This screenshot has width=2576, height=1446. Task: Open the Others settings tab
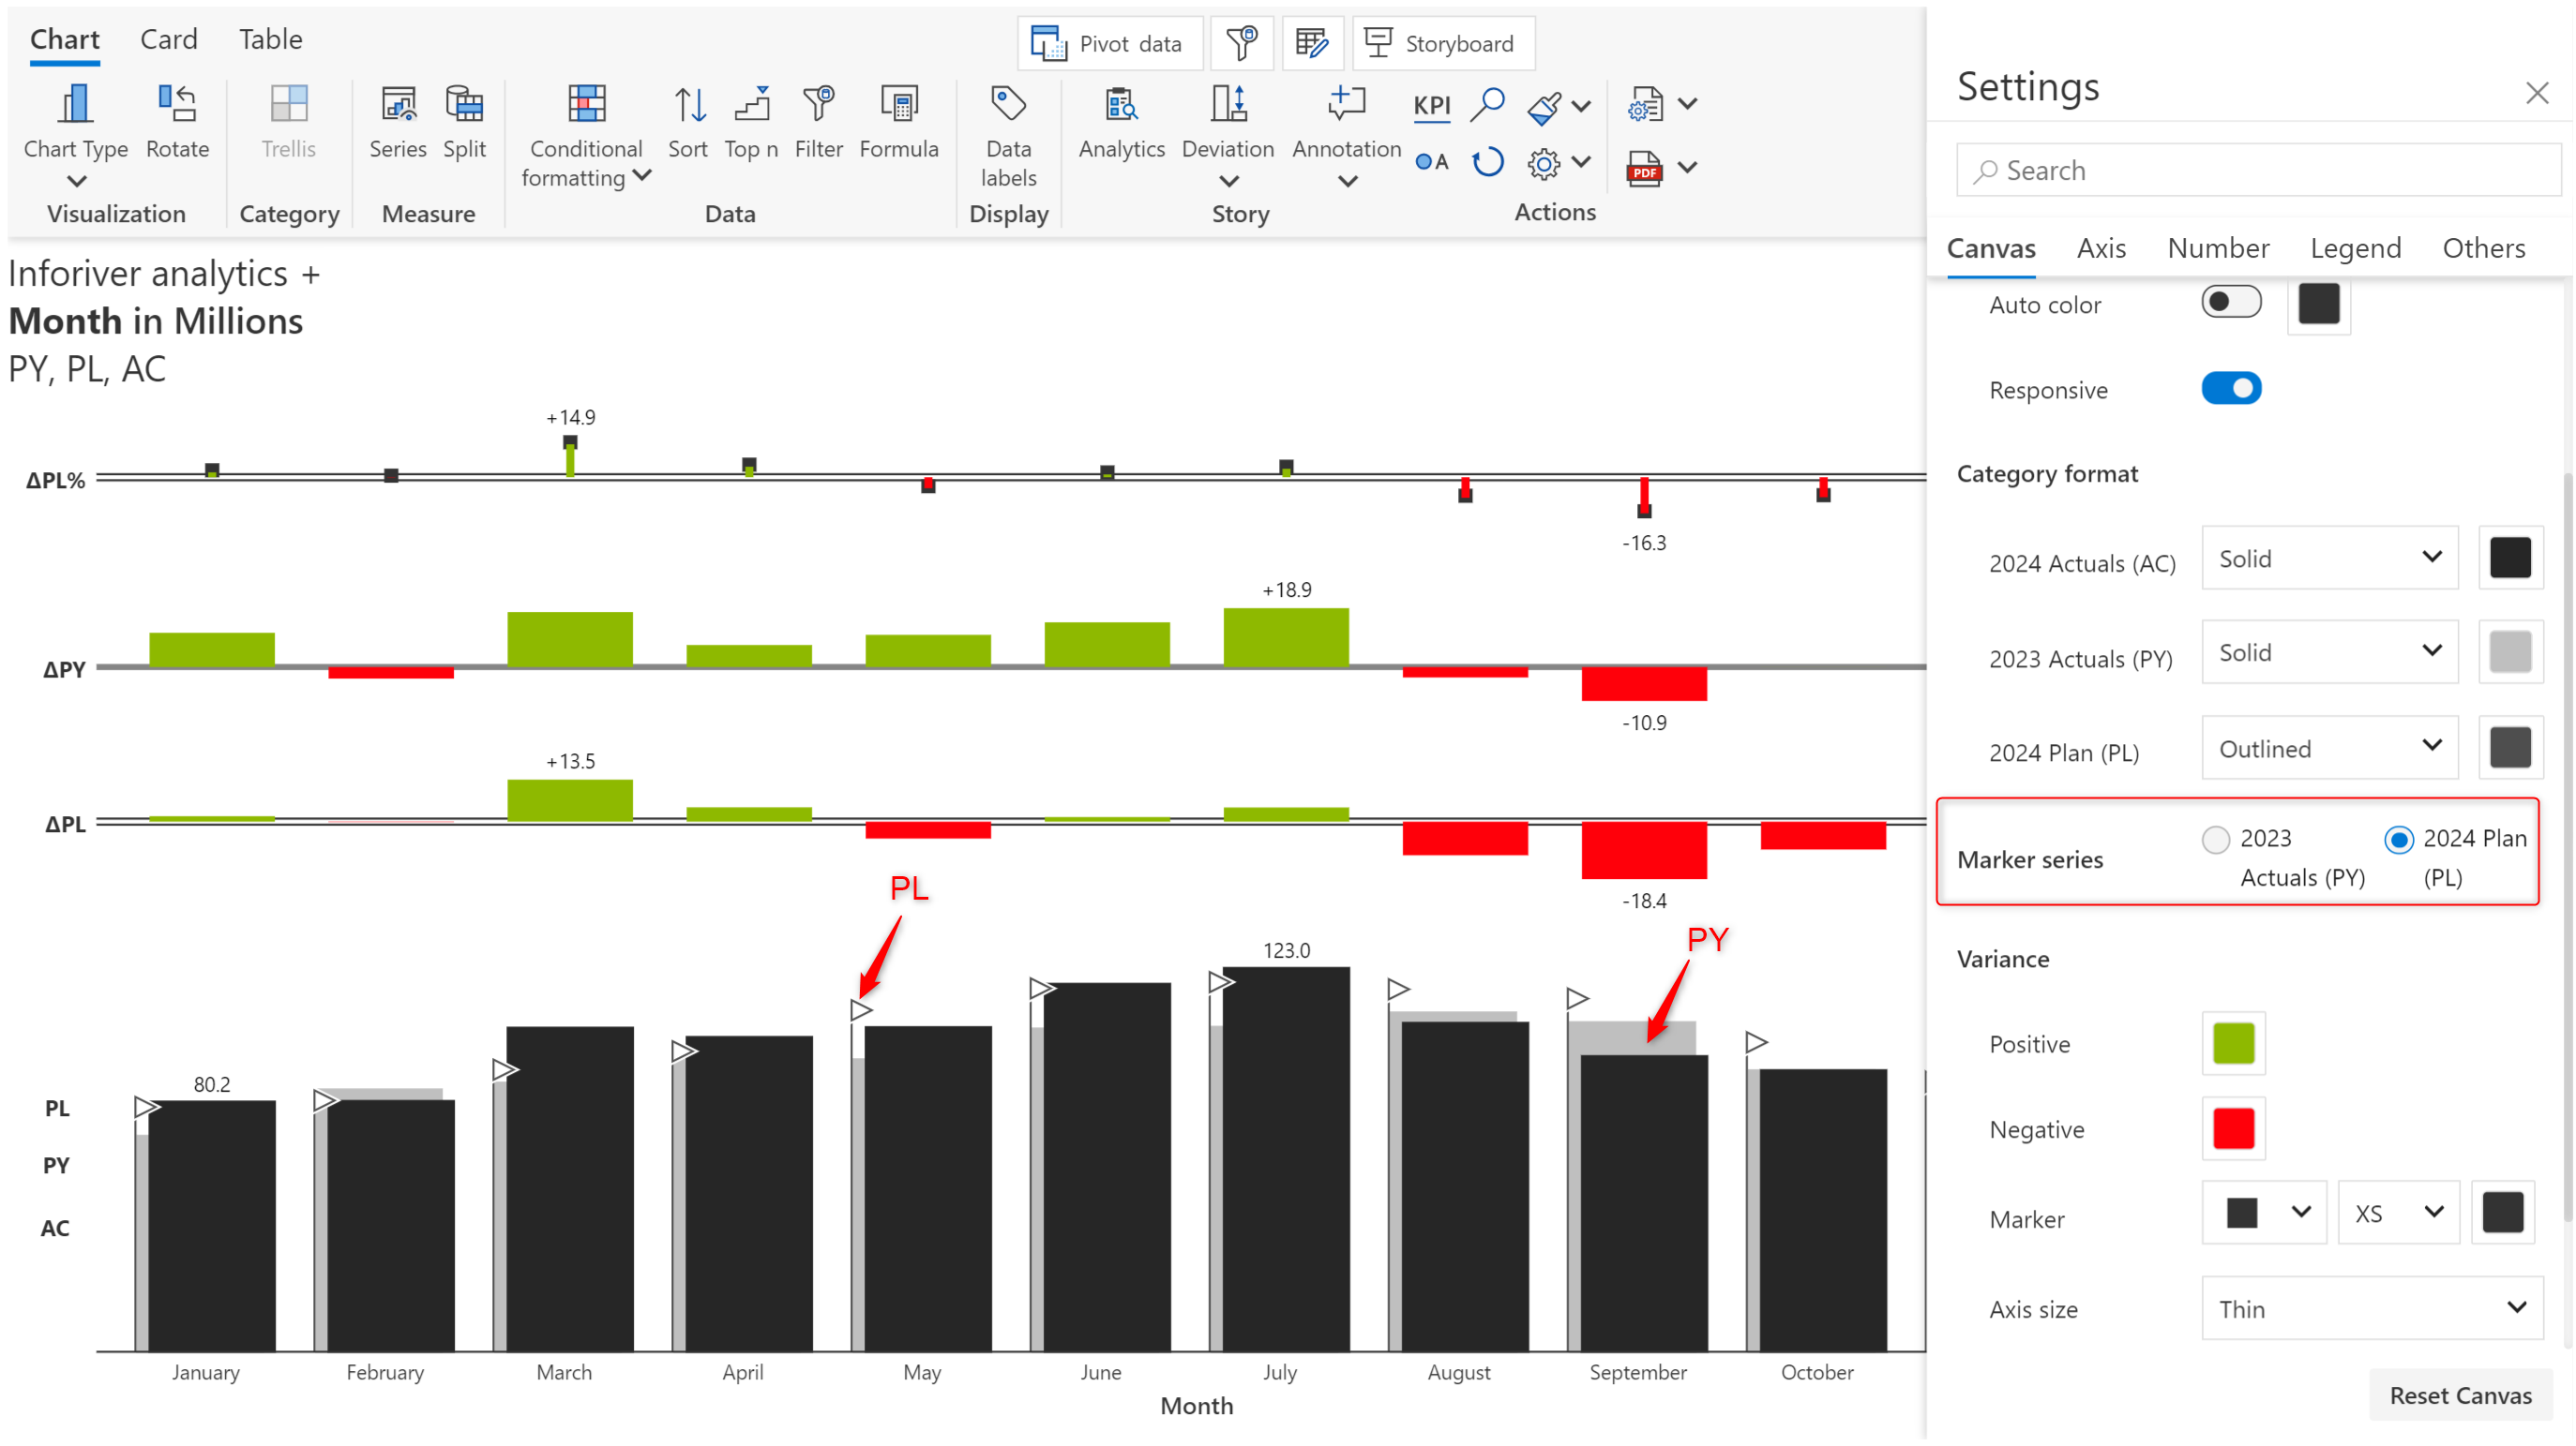point(2483,247)
